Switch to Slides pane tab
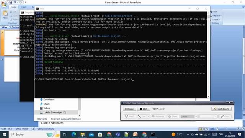245x138 pixels. point(5,27)
